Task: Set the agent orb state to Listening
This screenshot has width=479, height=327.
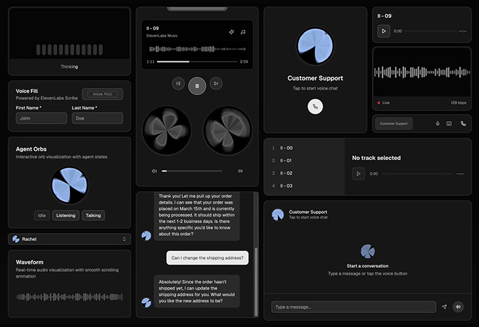Action: [66, 215]
